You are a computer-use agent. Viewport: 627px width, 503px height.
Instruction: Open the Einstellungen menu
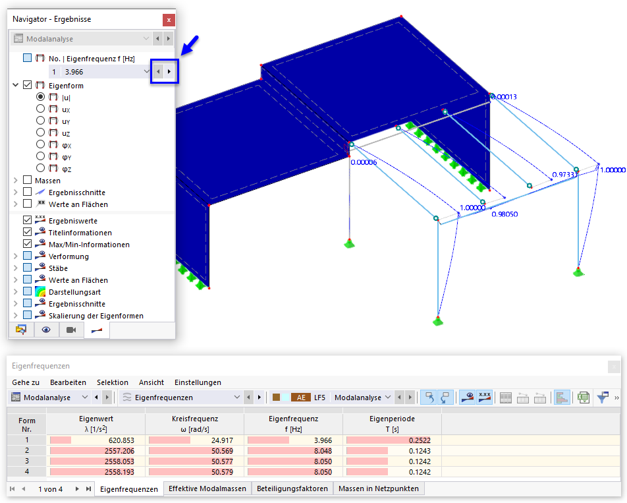click(198, 382)
